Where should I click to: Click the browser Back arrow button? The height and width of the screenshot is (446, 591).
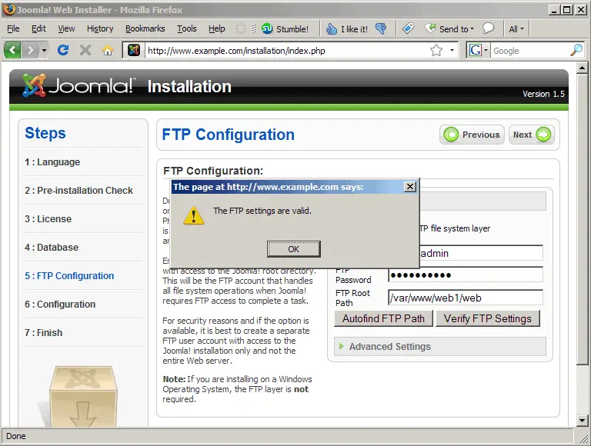12,50
